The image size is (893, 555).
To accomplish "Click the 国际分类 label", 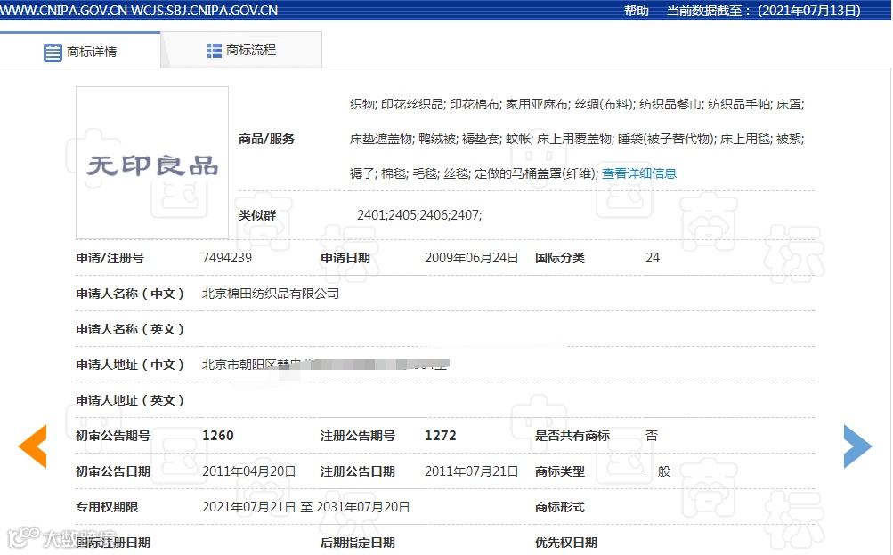I will pyautogui.click(x=560, y=258).
